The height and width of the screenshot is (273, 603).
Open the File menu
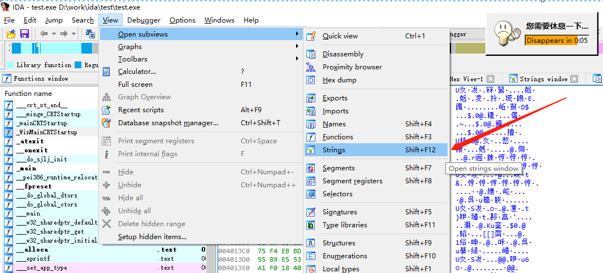click(9, 20)
